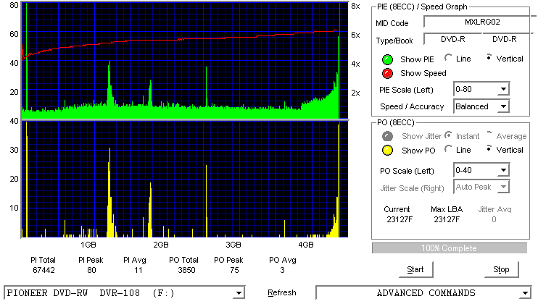Click the Refresh button

coord(282,293)
